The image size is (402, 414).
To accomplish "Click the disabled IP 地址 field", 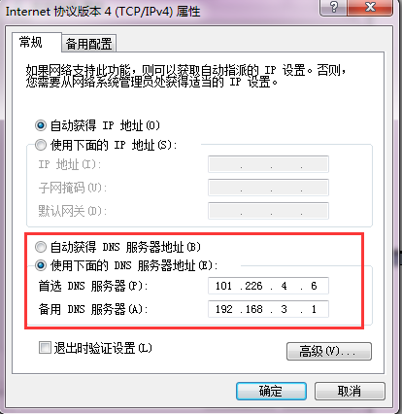I will tap(268, 164).
